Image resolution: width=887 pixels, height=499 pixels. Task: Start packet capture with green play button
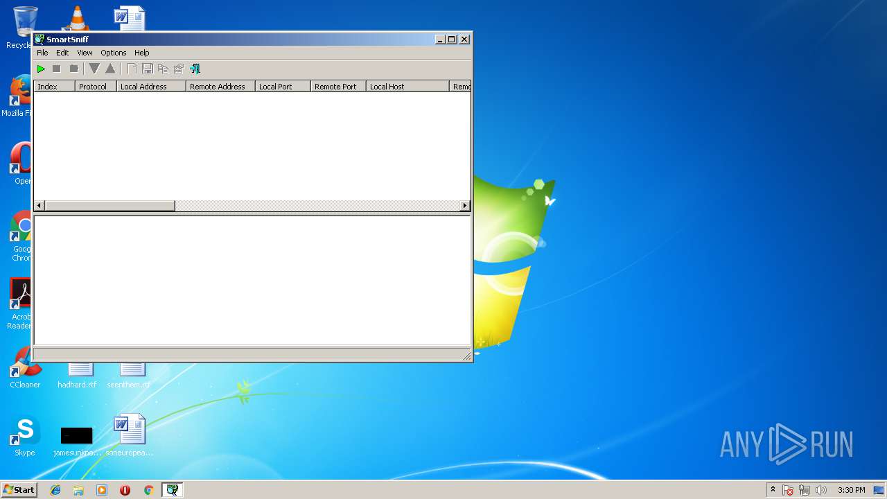41,69
